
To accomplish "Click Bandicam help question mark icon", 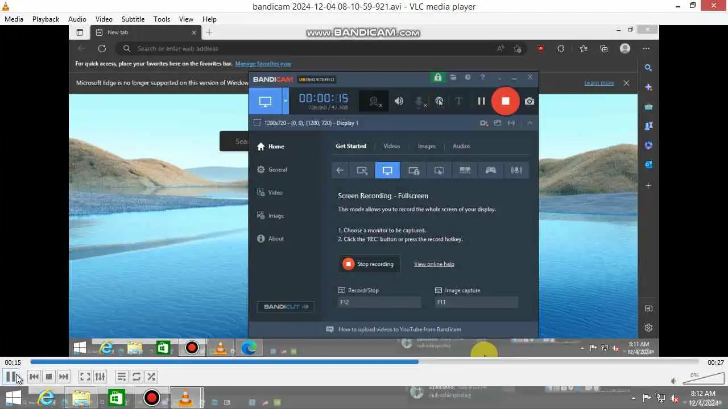I will coord(483,77).
